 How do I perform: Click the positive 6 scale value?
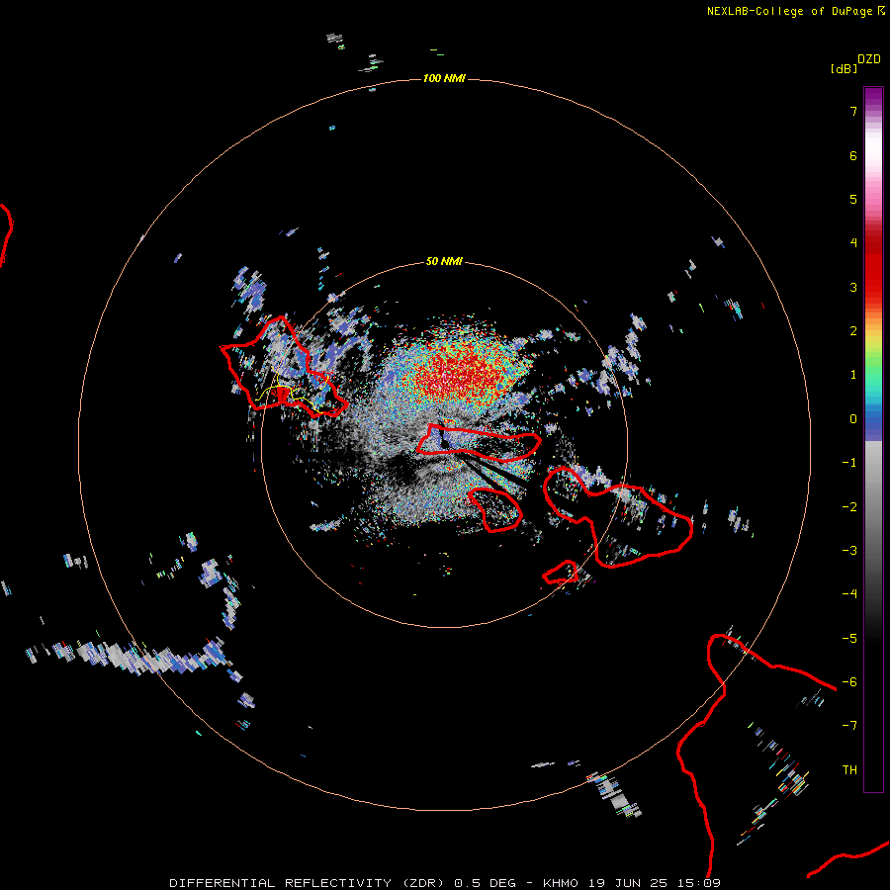pyautogui.click(x=853, y=155)
